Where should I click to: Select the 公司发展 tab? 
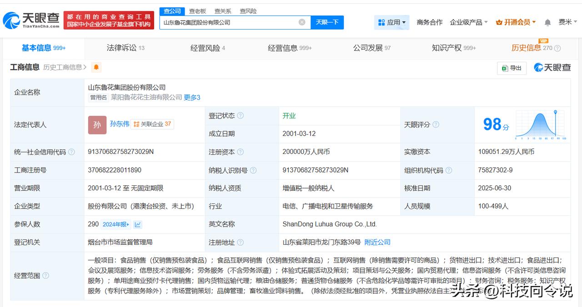[372, 48]
